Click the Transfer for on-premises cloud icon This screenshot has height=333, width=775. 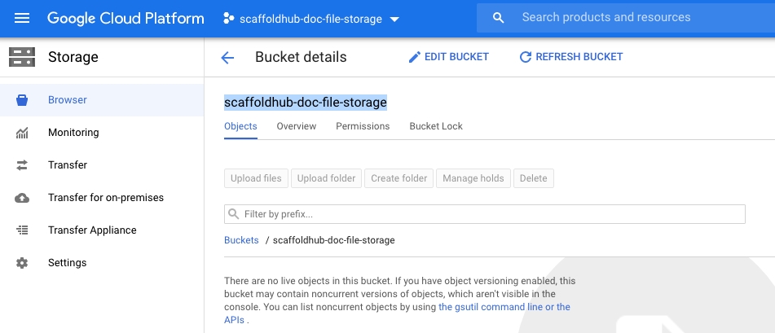pyautogui.click(x=22, y=198)
